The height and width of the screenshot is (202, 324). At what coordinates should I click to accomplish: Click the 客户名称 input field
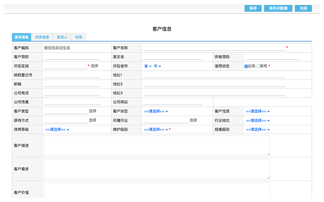(x=213, y=47)
